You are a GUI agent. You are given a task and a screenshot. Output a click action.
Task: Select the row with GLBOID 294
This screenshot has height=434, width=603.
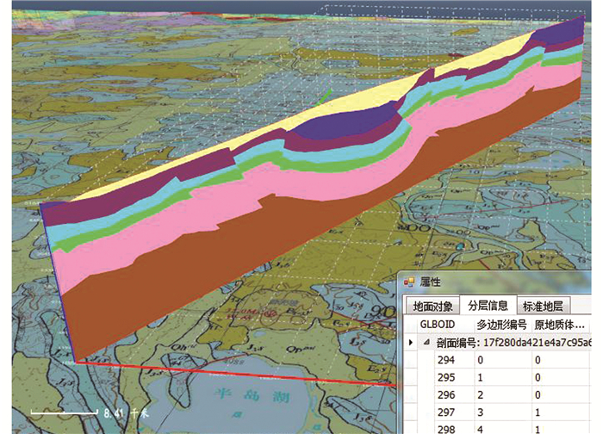click(447, 362)
